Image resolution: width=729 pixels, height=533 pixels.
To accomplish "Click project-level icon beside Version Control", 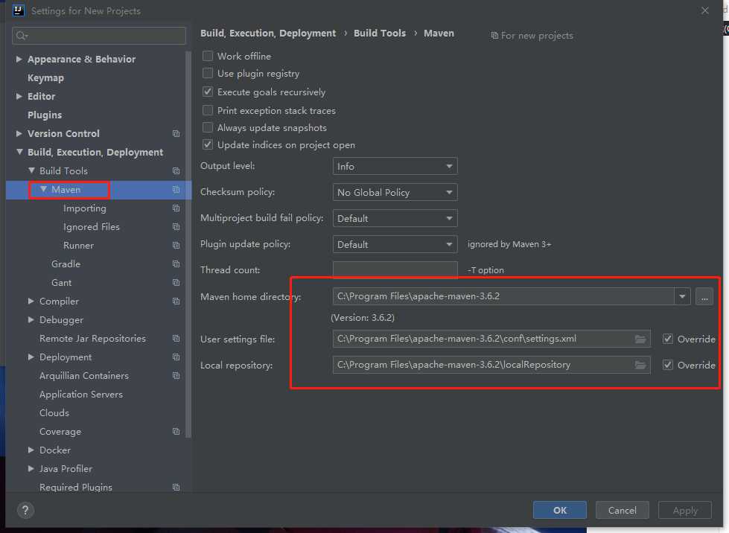I will click(x=176, y=134).
